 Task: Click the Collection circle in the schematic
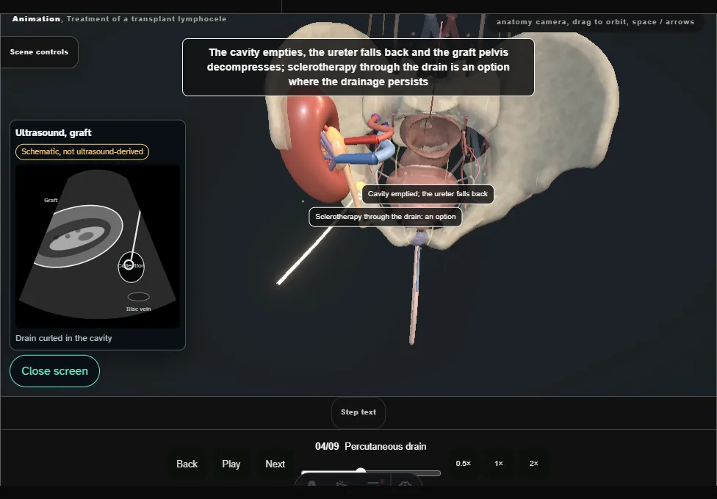click(x=131, y=267)
